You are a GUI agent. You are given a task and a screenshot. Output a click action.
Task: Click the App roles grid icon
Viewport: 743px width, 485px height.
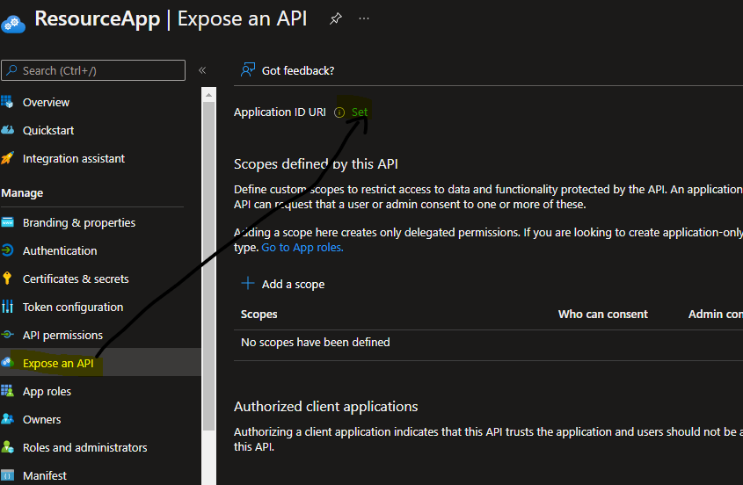(7, 391)
